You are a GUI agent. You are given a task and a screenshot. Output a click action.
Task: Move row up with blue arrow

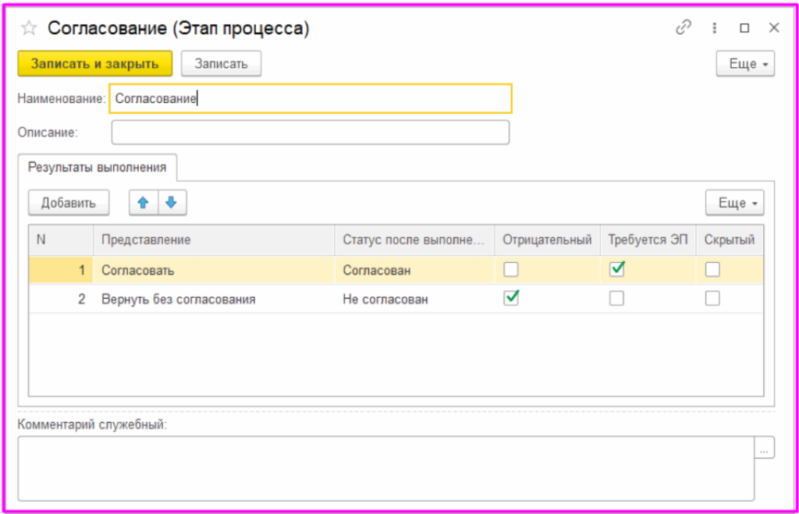(143, 203)
